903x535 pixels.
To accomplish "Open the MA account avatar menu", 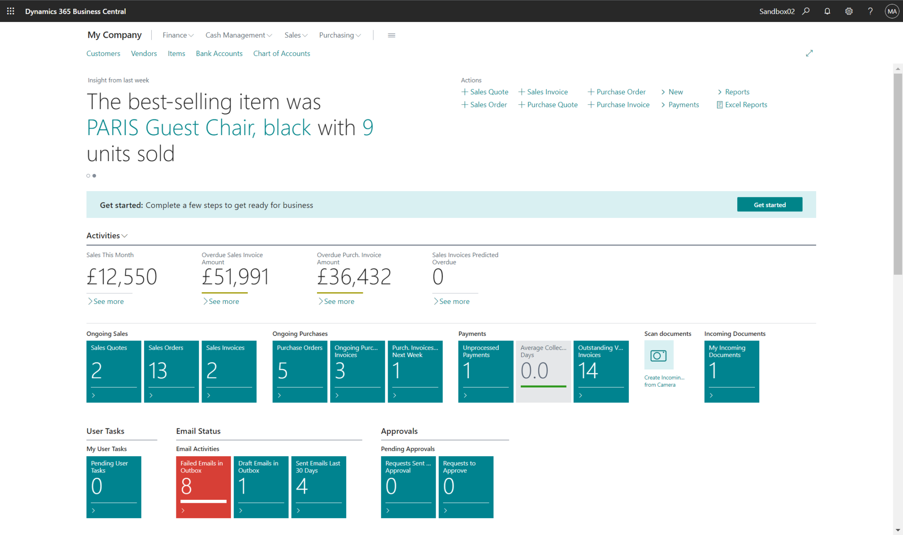I will click(x=892, y=11).
